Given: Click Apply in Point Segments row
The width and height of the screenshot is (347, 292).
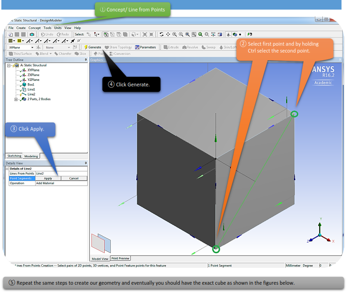Looking at the screenshot, I should 48,178.
